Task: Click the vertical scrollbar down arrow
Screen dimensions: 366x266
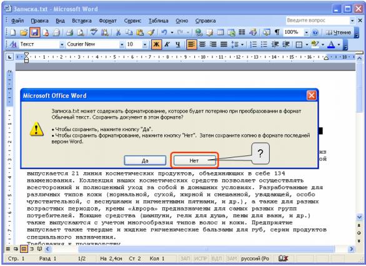Action: coord(359,217)
